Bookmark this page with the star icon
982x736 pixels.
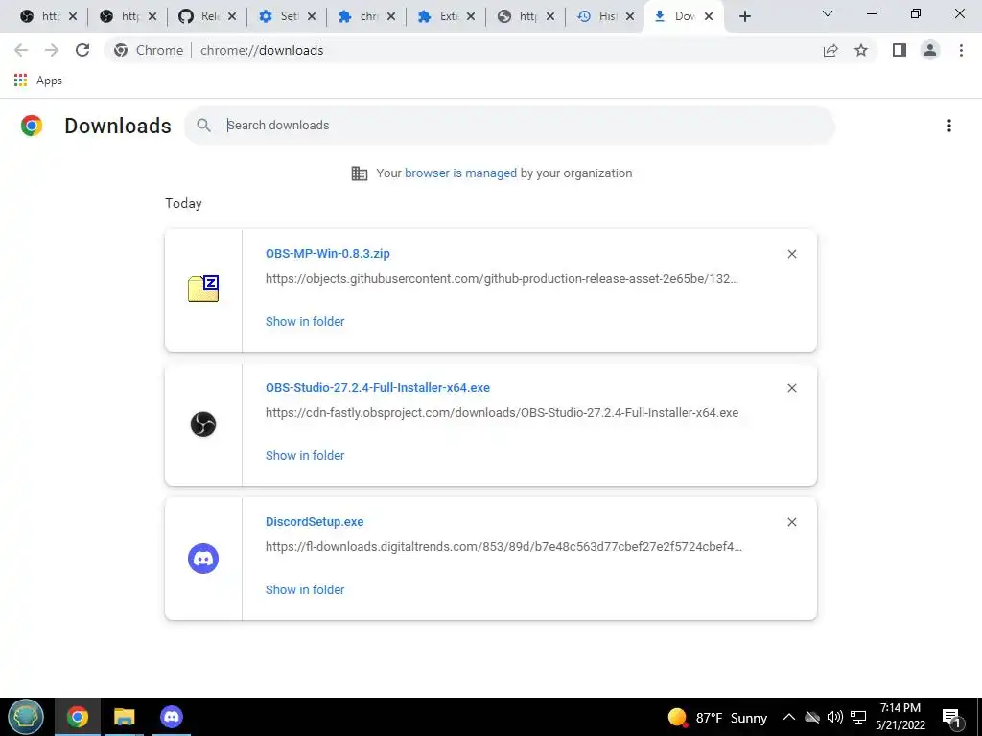[x=861, y=50]
